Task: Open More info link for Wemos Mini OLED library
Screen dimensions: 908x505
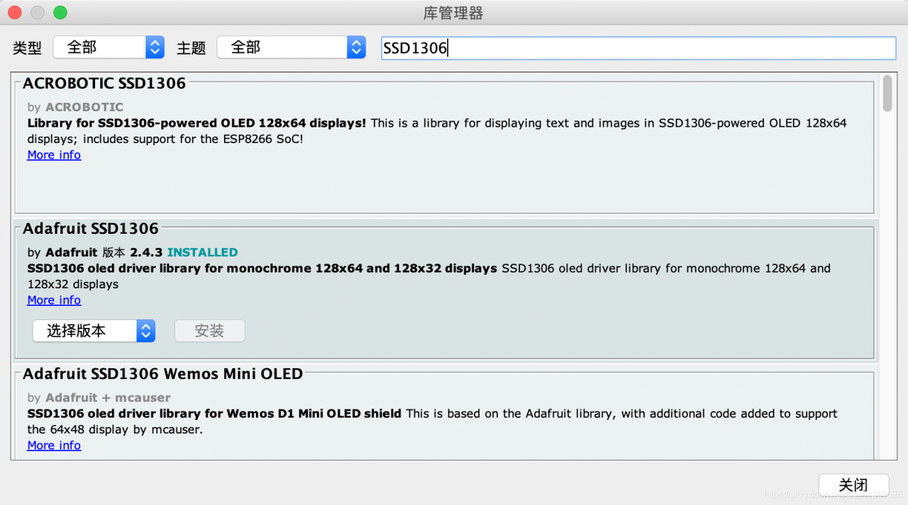Action: coord(54,446)
